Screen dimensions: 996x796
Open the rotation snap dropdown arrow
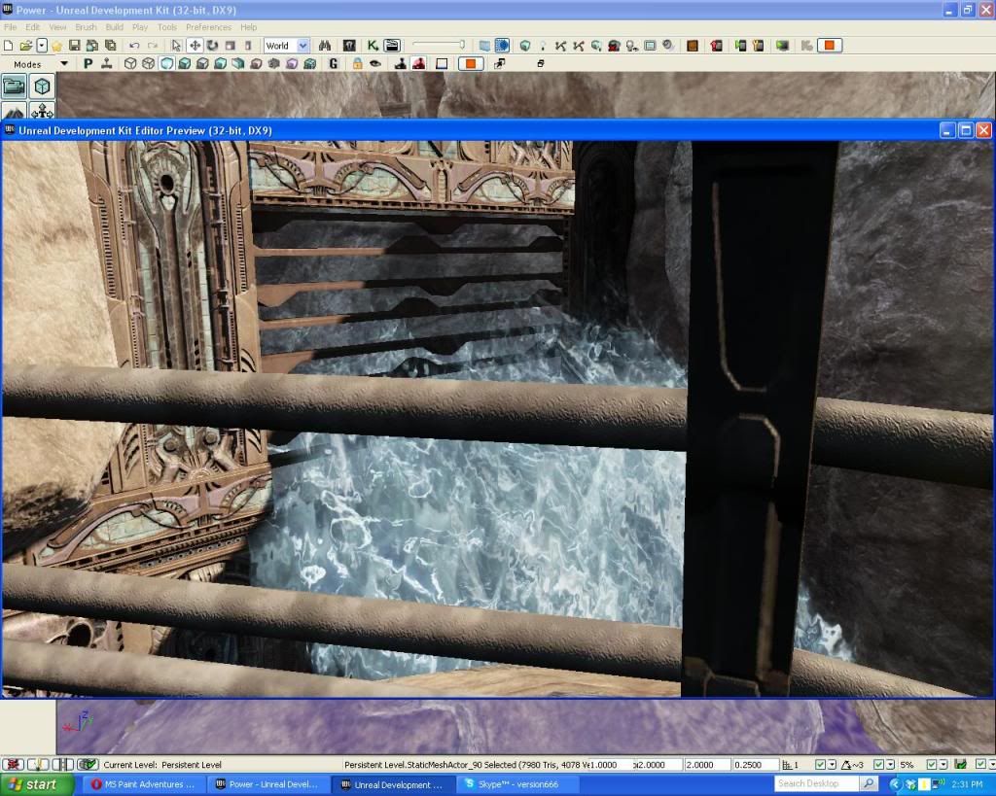pyautogui.click(x=890, y=765)
